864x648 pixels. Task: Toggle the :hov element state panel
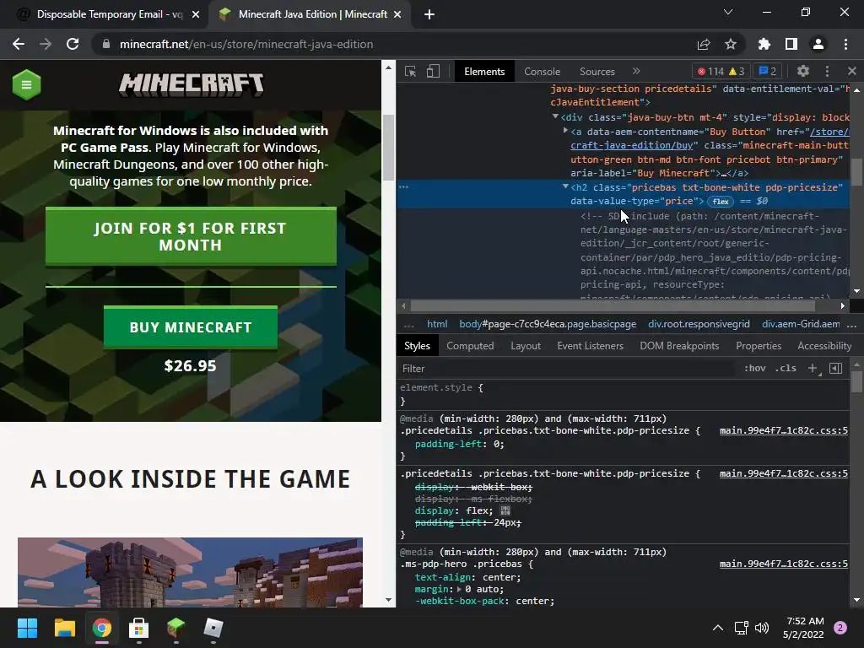click(755, 368)
